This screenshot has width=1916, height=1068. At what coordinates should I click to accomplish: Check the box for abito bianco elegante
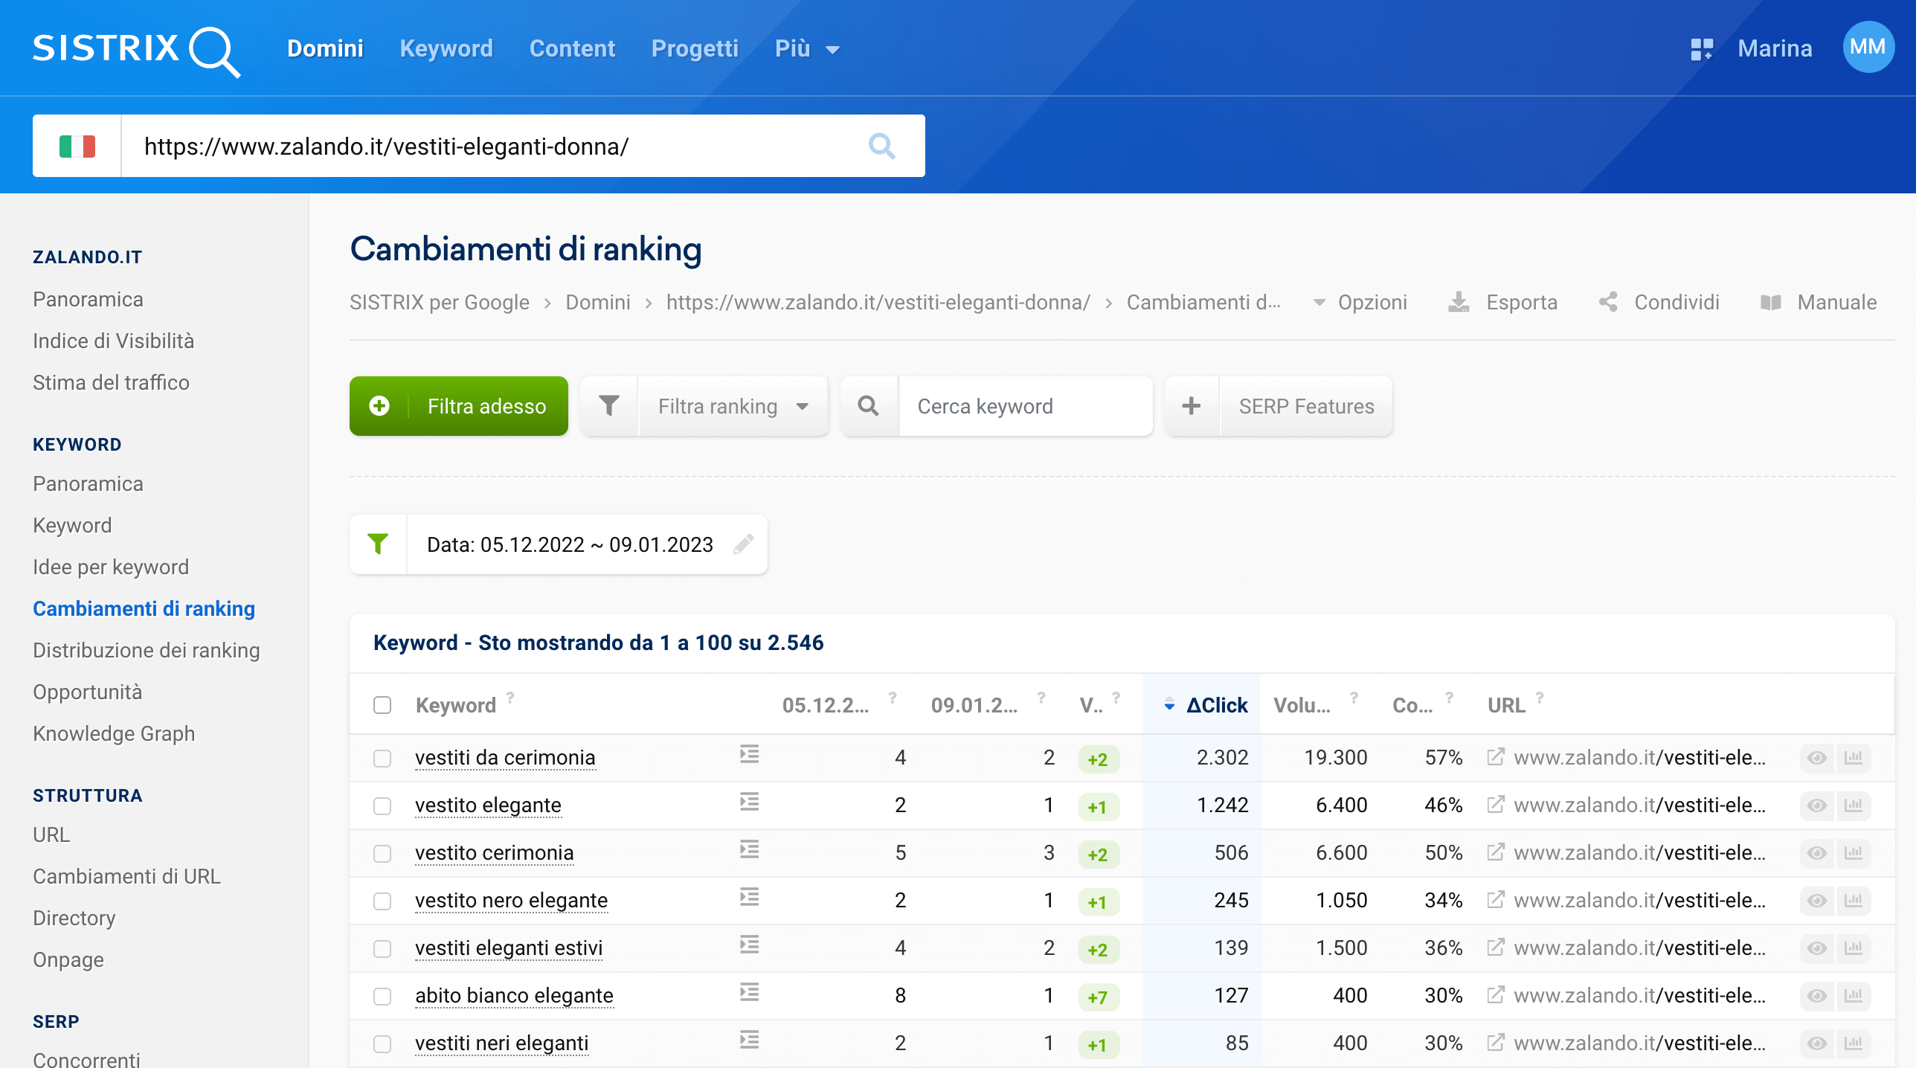[x=382, y=997]
